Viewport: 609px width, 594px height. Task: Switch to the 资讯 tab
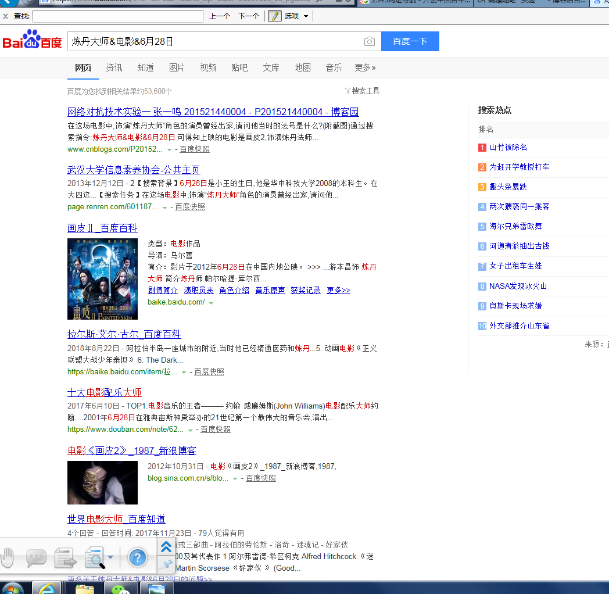[114, 67]
